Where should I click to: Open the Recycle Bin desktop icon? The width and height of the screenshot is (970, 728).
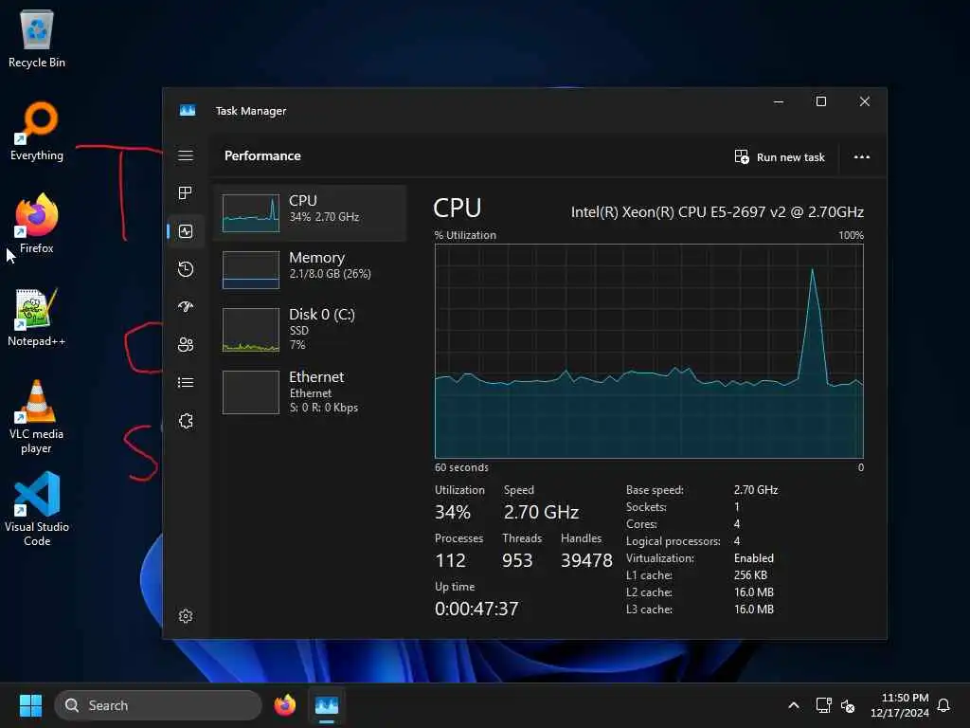tap(37, 38)
